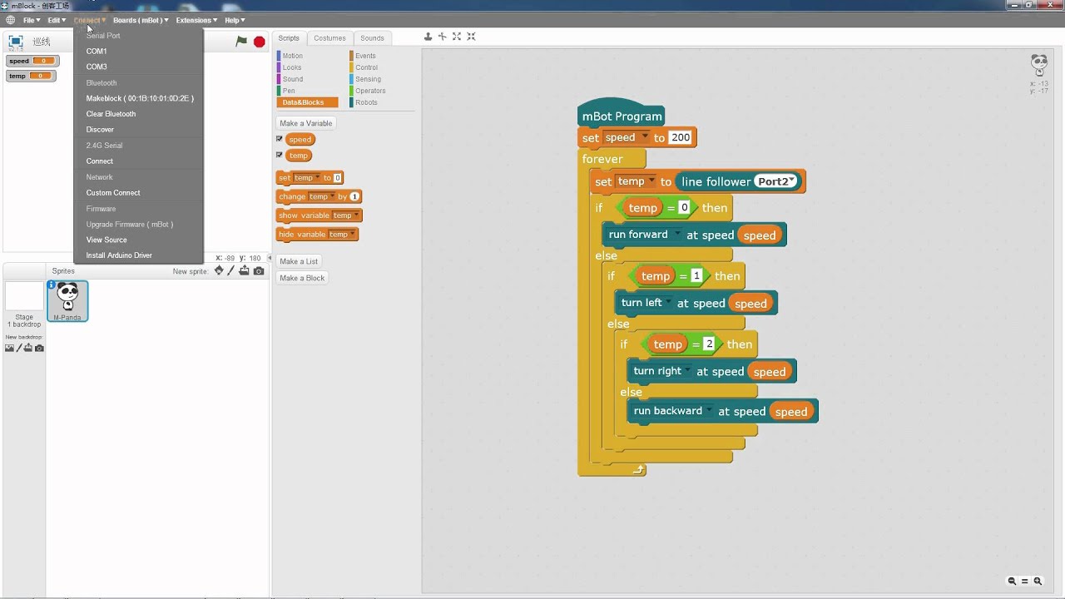
Task: Upload new sprite from file
Action: coord(245,270)
